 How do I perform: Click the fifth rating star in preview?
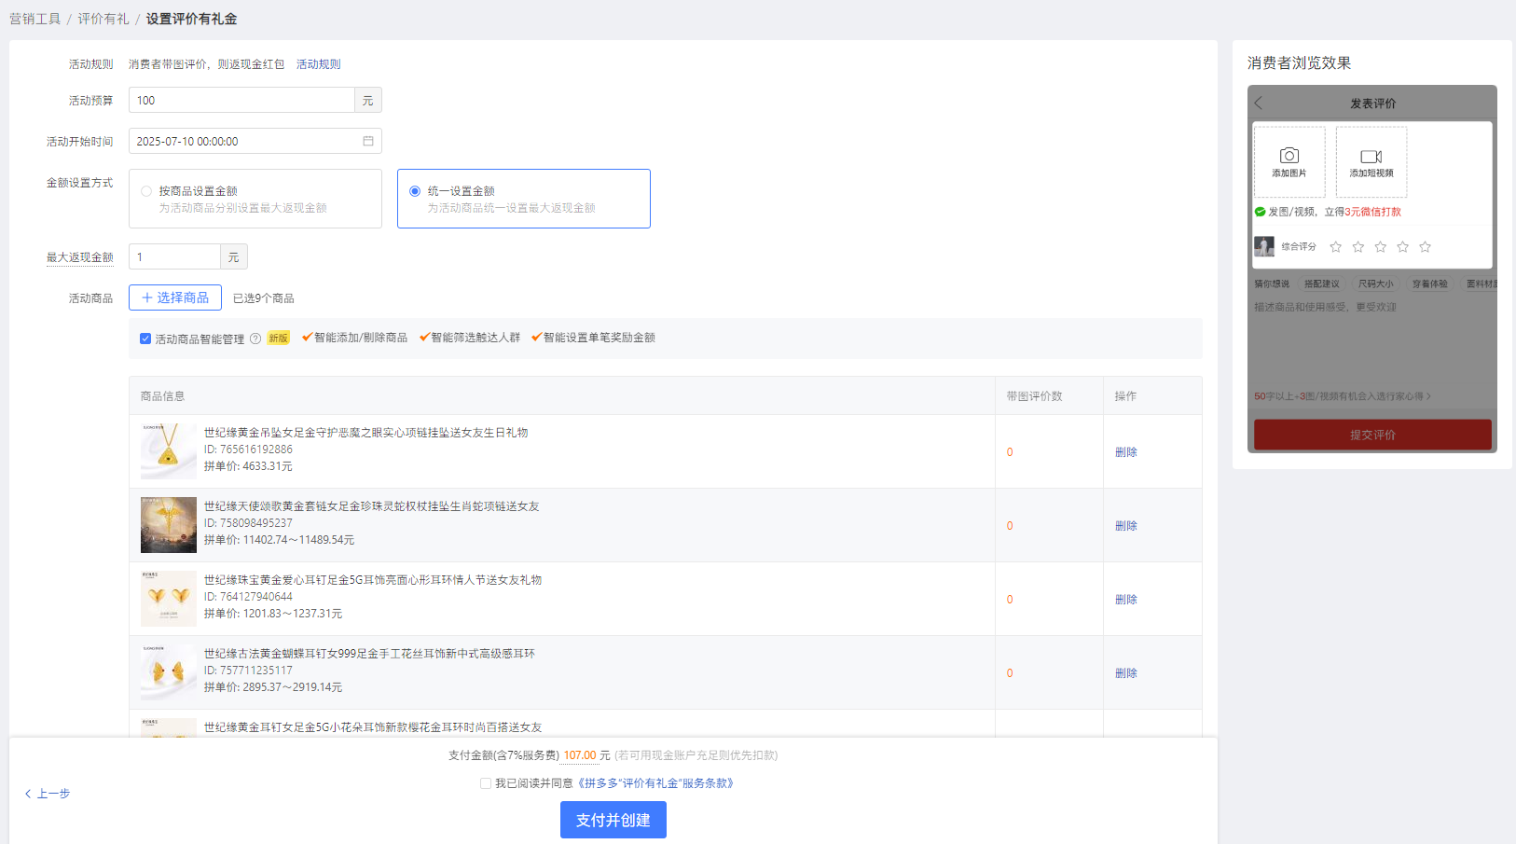[x=1425, y=247]
